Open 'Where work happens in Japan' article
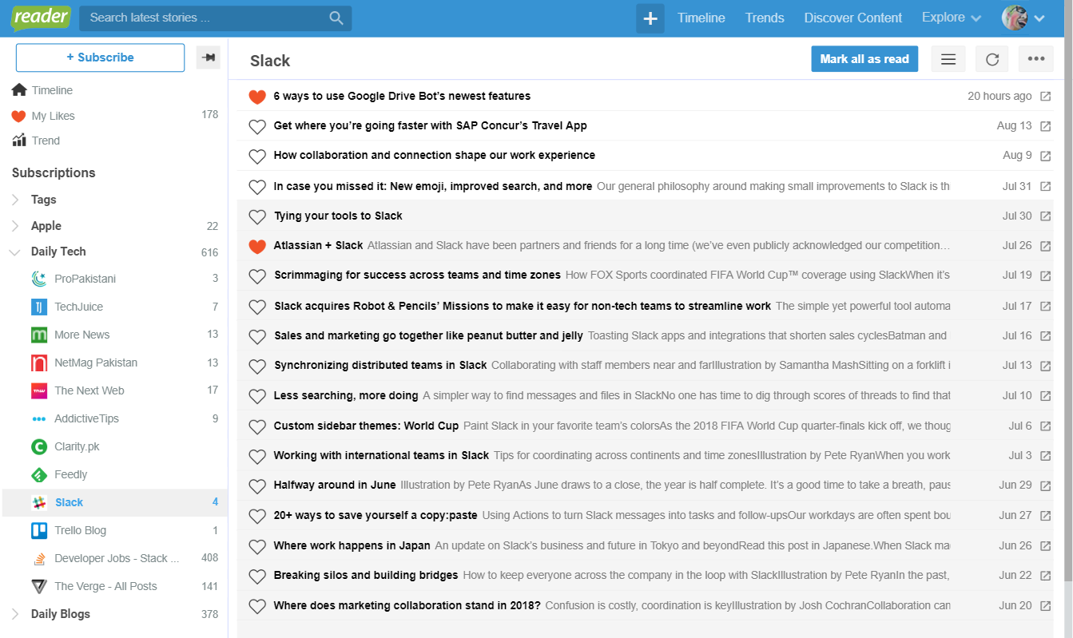This screenshot has width=1073, height=638. [x=352, y=545]
